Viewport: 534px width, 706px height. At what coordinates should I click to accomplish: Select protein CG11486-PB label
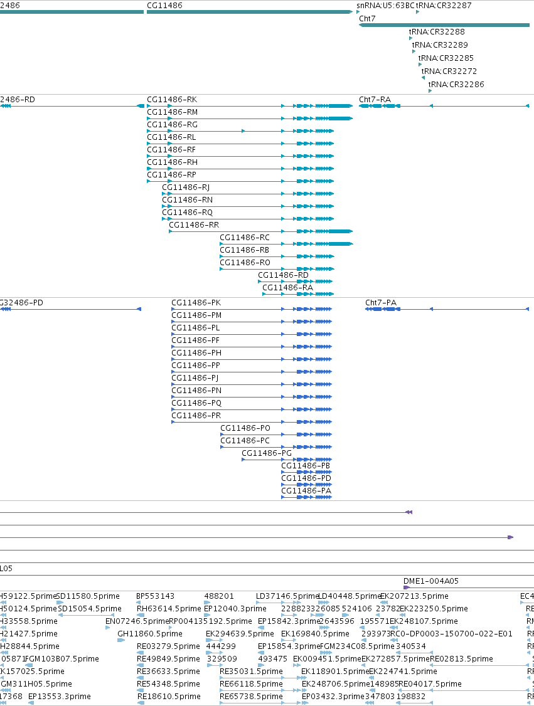(306, 466)
